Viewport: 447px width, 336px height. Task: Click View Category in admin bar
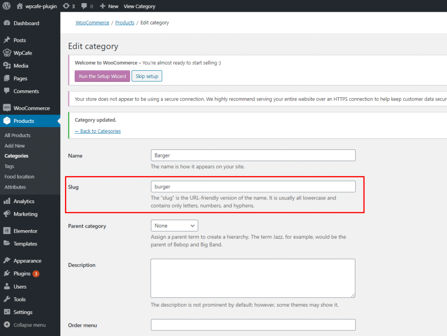pos(139,6)
